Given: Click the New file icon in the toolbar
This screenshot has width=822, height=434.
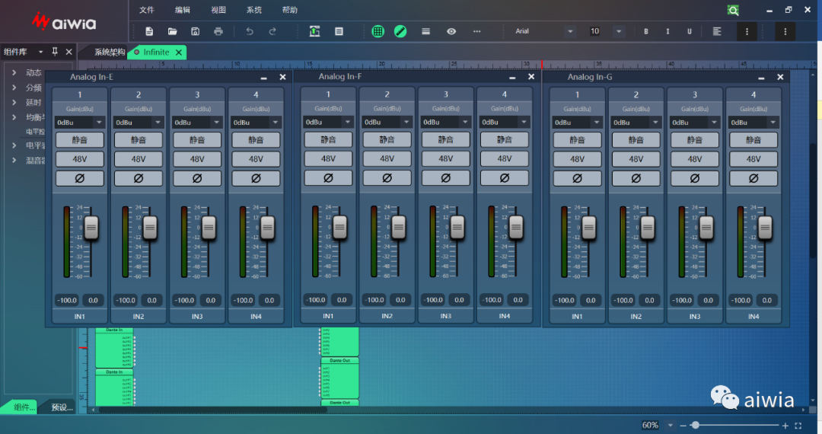Looking at the screenshot, I should pos(149,31).
